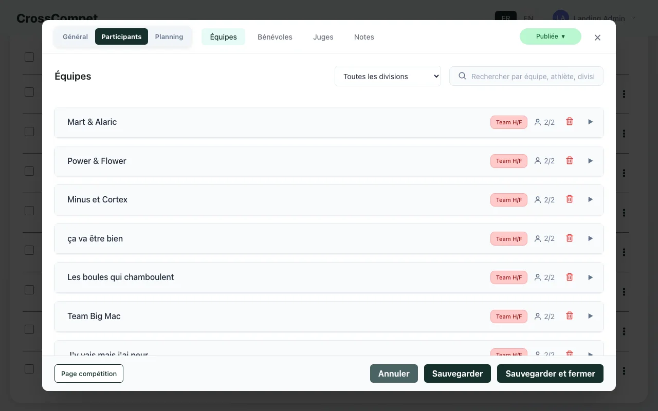Close the modal with the X icon
This screenshot has width=658, height=411.
click(597, 38)
